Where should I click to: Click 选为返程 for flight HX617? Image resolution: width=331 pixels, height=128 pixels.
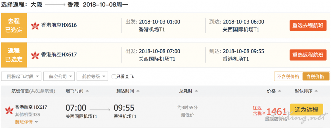[306, 110]
